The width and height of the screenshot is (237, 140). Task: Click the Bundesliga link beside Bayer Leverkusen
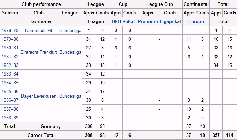tap(70, 96)
